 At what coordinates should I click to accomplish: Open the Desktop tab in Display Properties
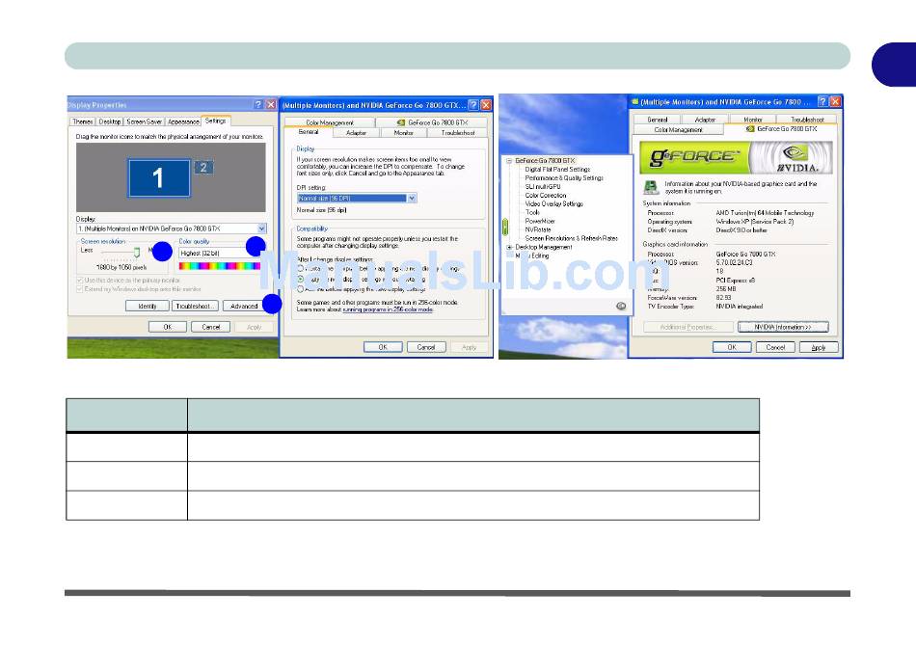[x=109, y=121]
